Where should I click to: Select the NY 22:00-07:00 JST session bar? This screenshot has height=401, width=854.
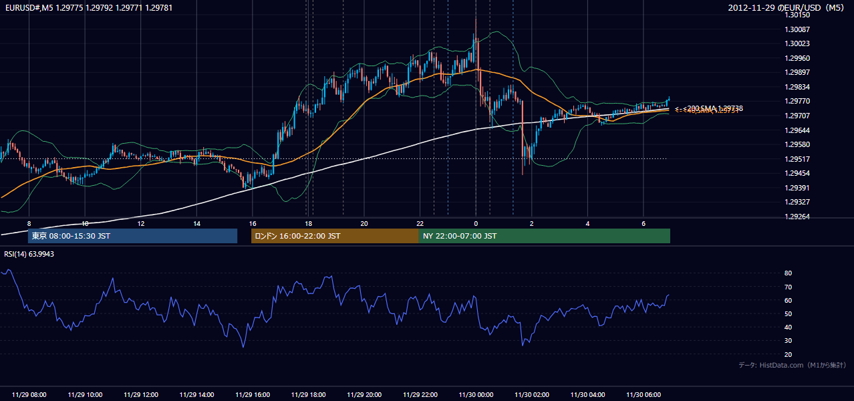[545, 236]
